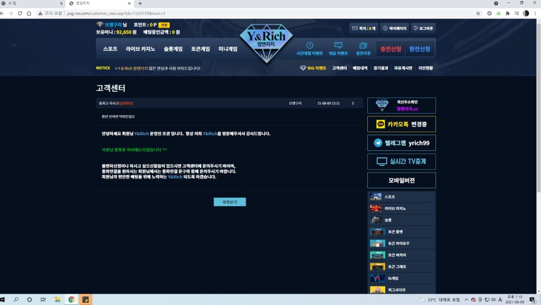This screenshot has height=305, width=541.
Task: Click 목록보기 list view button
Action: coord(230,202)
